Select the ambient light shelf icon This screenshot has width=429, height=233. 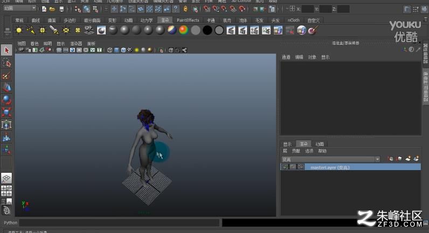coord(19,30)
